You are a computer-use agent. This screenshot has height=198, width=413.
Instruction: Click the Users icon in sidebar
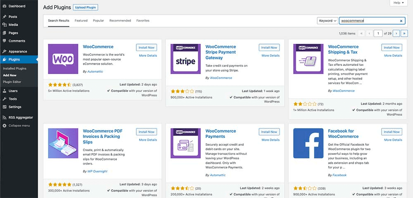(4, 91)
